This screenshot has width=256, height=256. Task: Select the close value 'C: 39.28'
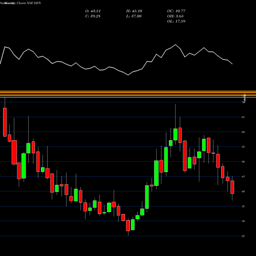(x=93, y=16)
